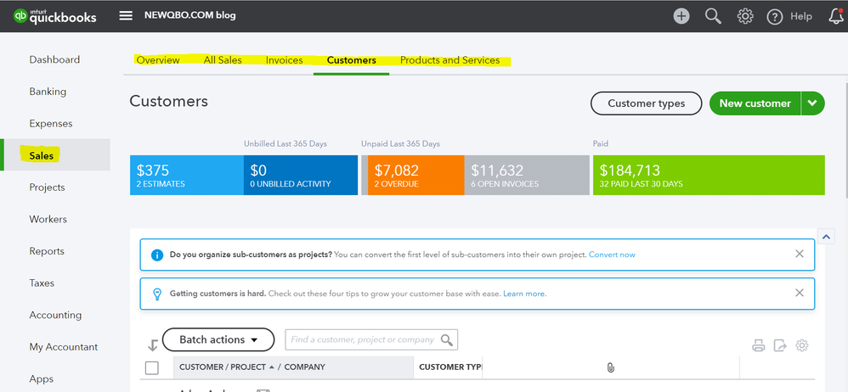Click the Create plus icon in header
Image resolution: width=848 pixels, height=392 pixels.
pyautogui.click(x=681, y=16)
